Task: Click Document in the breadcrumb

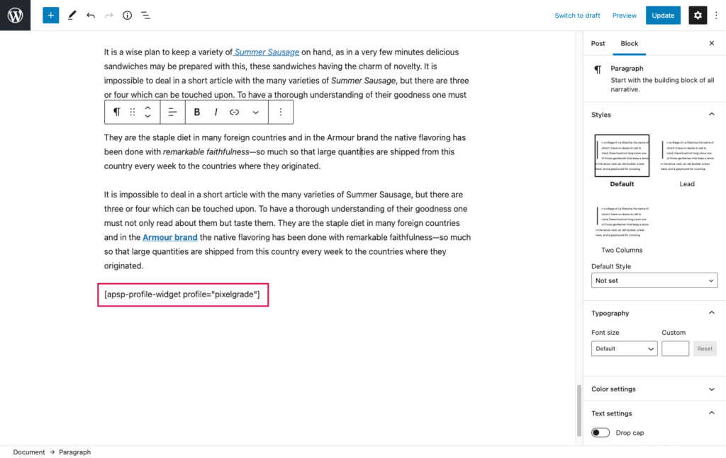Action: pyautogui.click(x=28, y=452)
